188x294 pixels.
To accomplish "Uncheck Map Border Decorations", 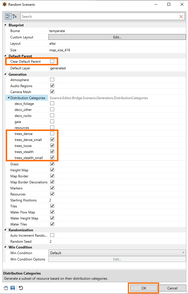I will tap(52, 182).
